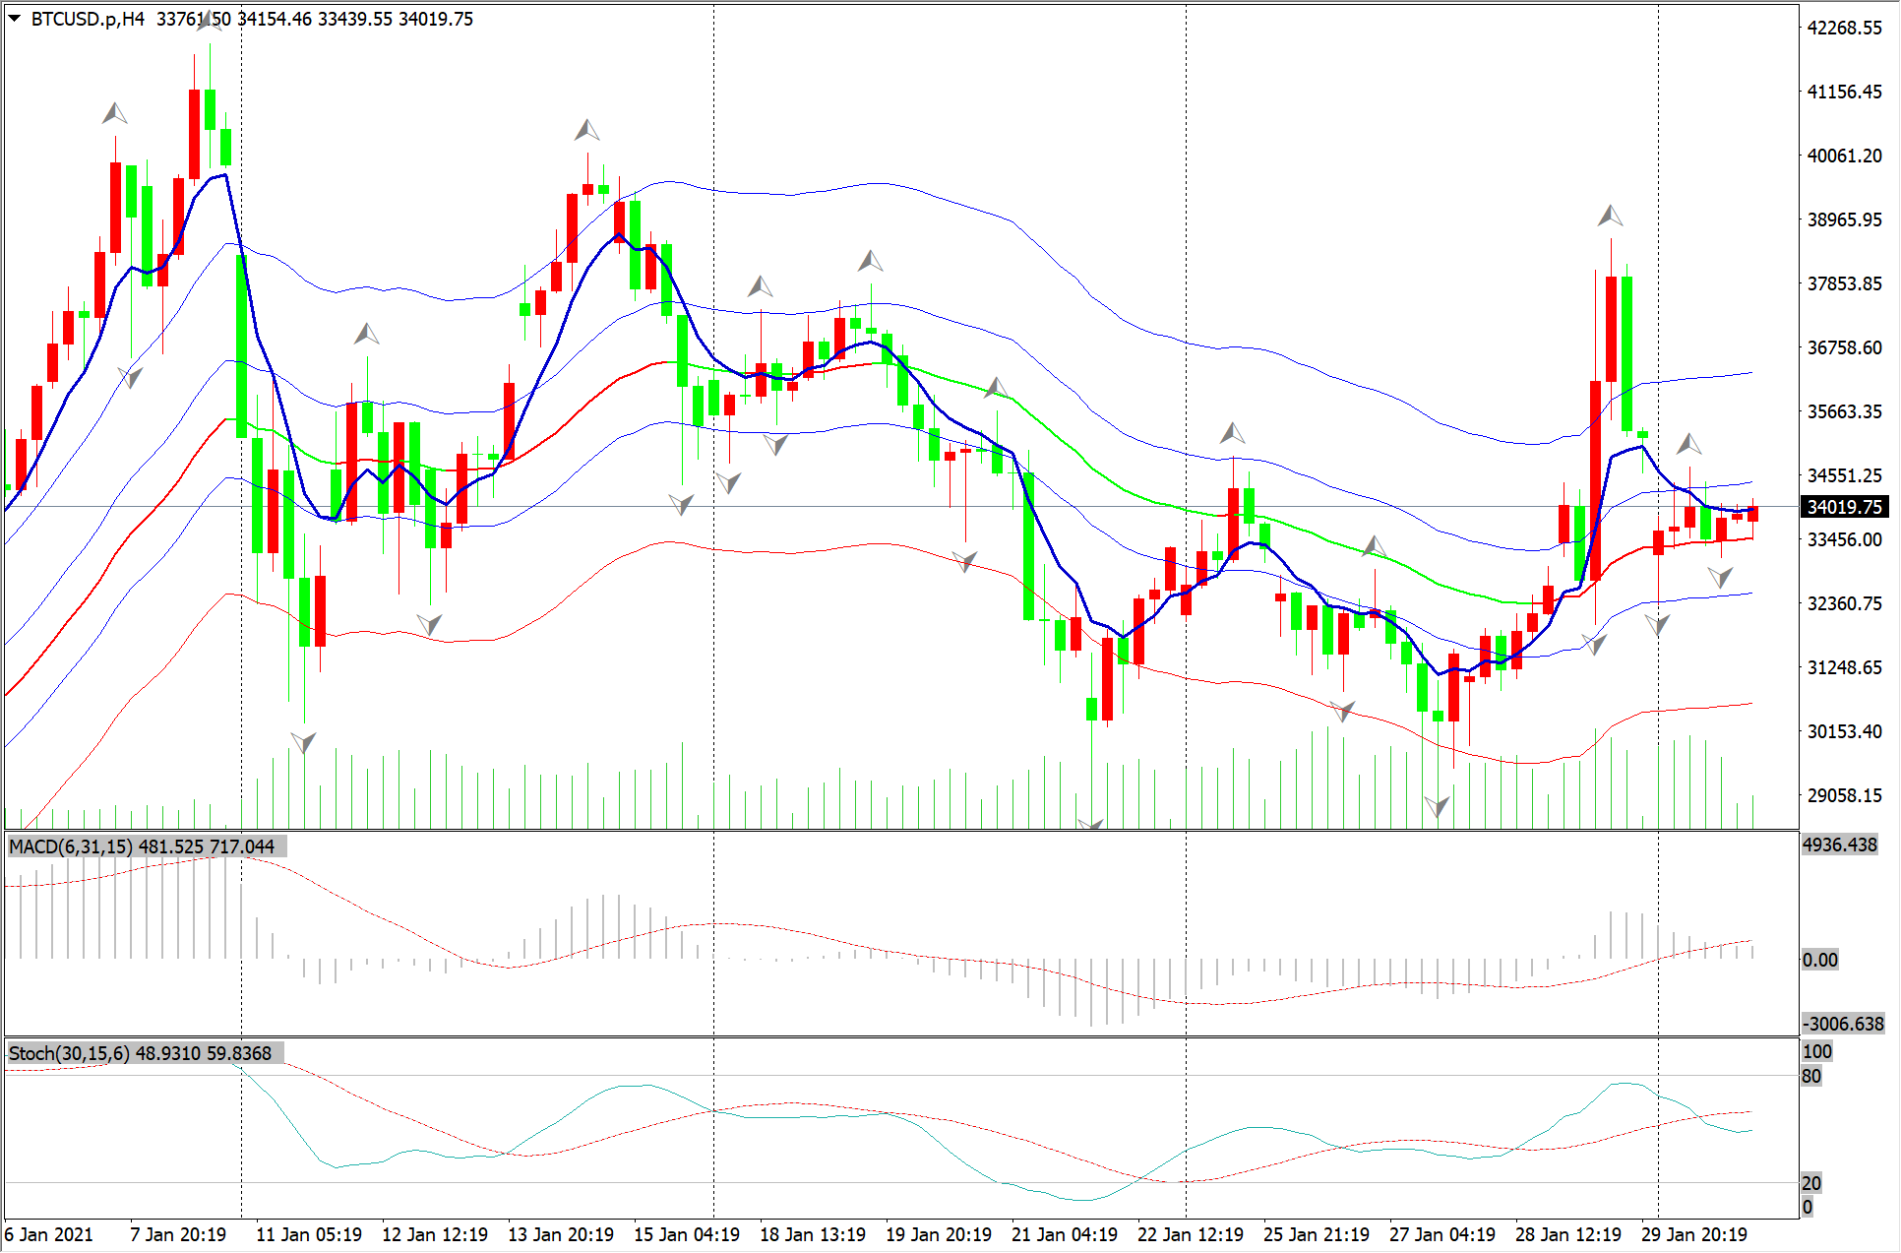The image size is (1901, 1253).
Task: Click MACD scale value 4936.438
Action: [1840, 845]
